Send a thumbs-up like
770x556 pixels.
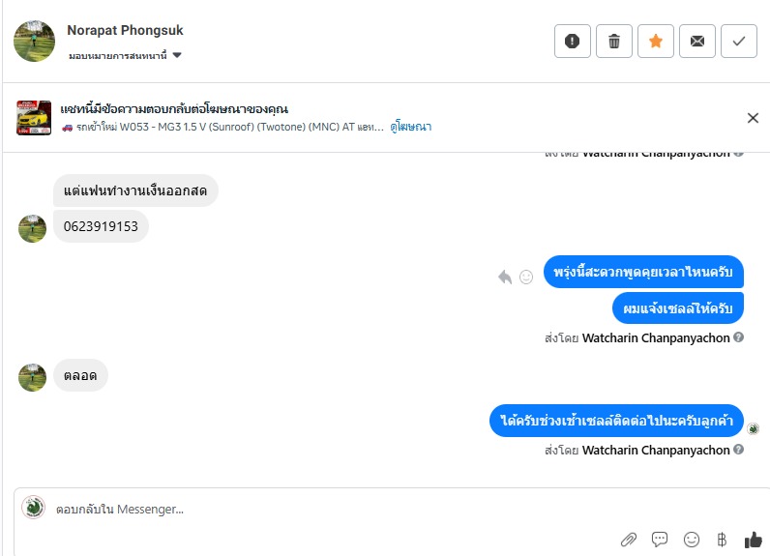(753, 539)
